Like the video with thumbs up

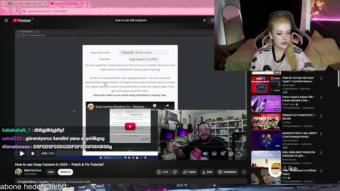[162, 172]
